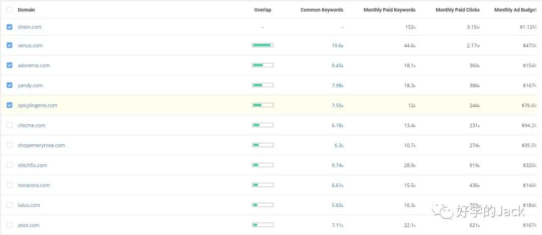Screen dimensions: 542x235
Task: Click the overlap bar for adoreme.com
Action: [262, 65]
